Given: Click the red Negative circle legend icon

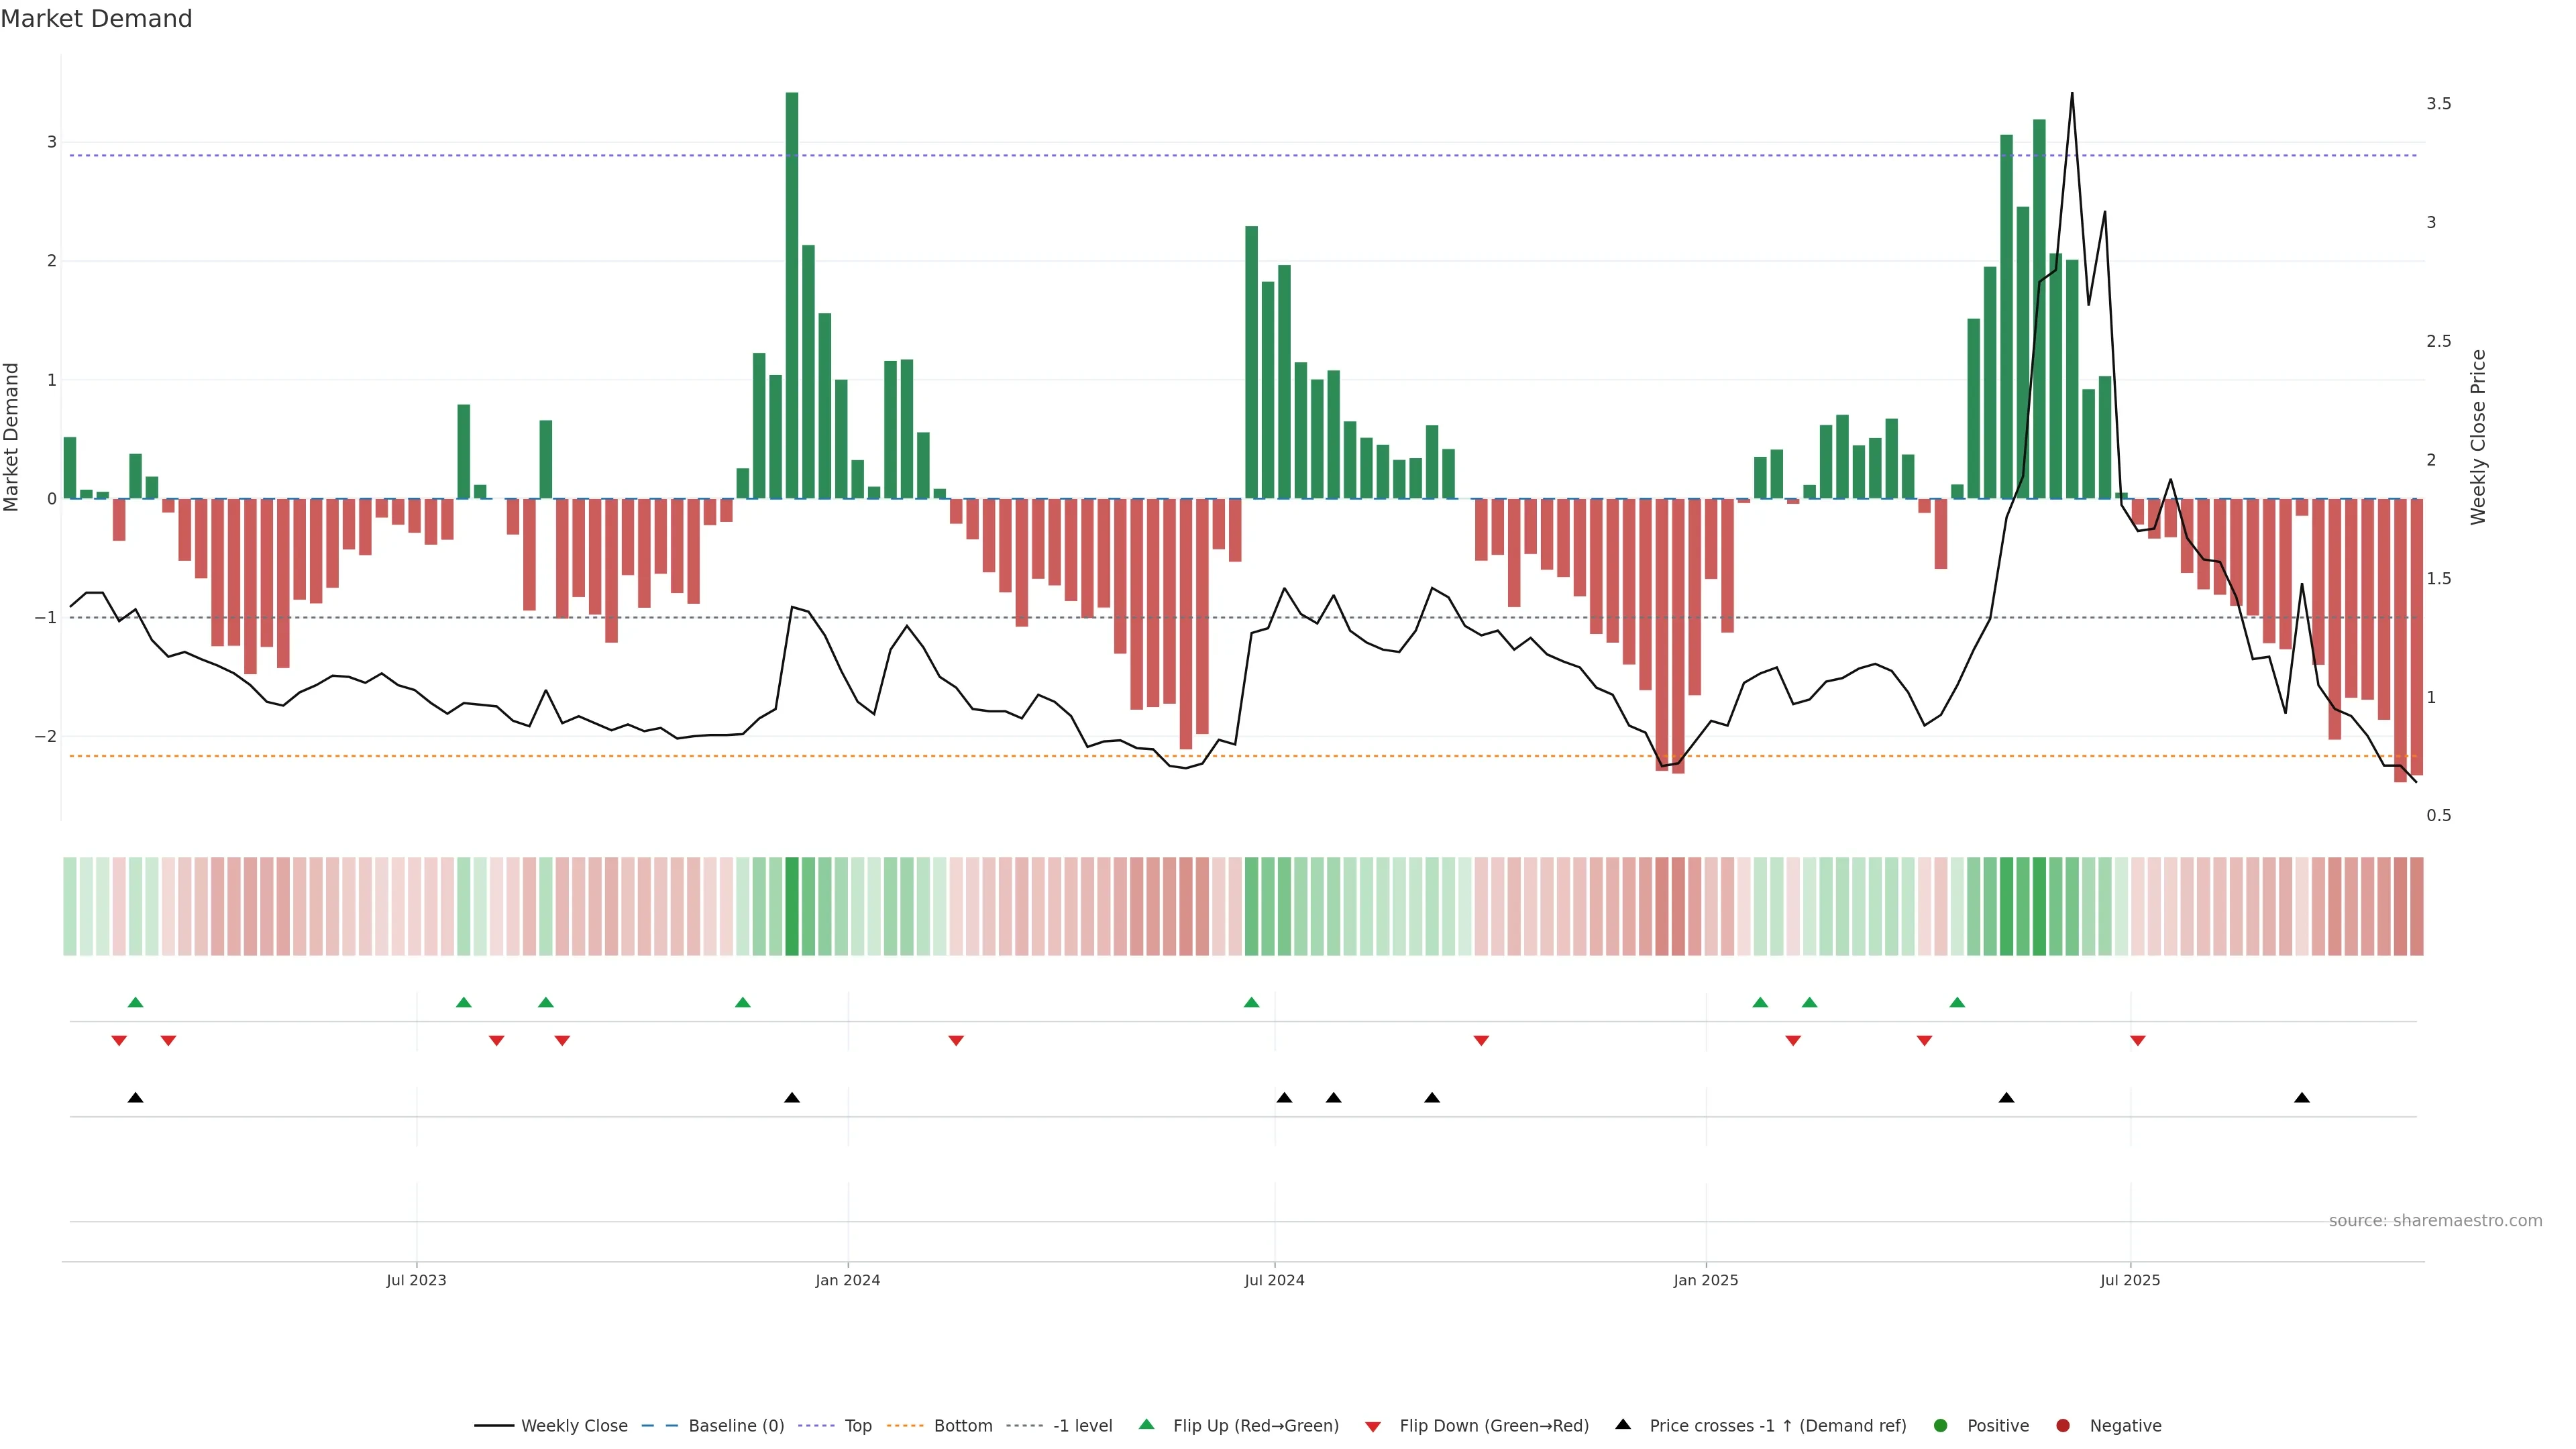Looking at the screenshot, I should point(2063,1425).
